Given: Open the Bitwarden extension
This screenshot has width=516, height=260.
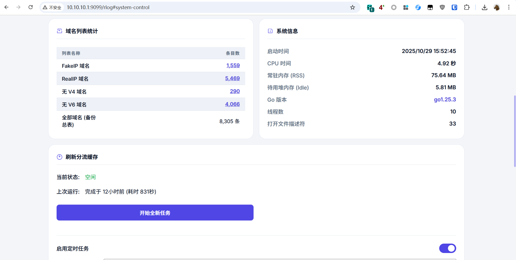Looking at the screenshot, I should [454, 7].
